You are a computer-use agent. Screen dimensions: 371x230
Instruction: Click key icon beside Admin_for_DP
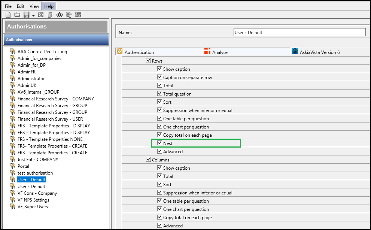coord(12,65)
